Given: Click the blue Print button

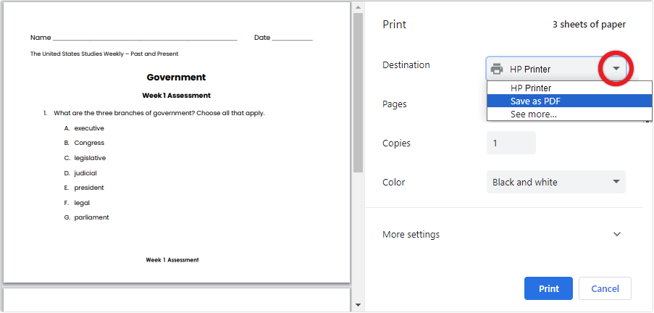Looking at the screenshot, I should click(x=548, y=288).
